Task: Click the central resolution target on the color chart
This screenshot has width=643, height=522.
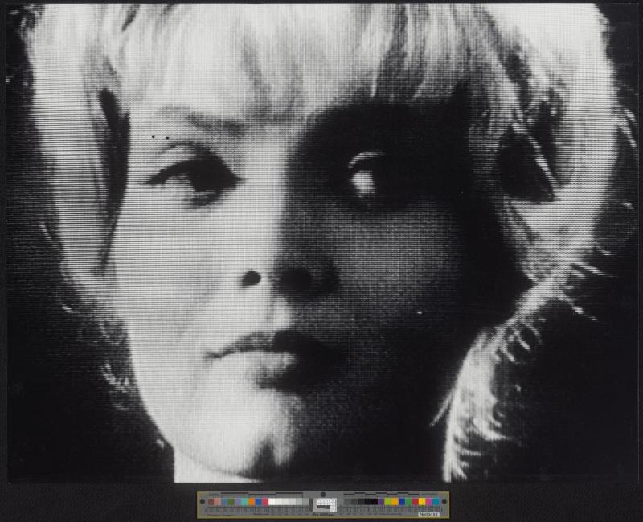Action: coord(323,504)
